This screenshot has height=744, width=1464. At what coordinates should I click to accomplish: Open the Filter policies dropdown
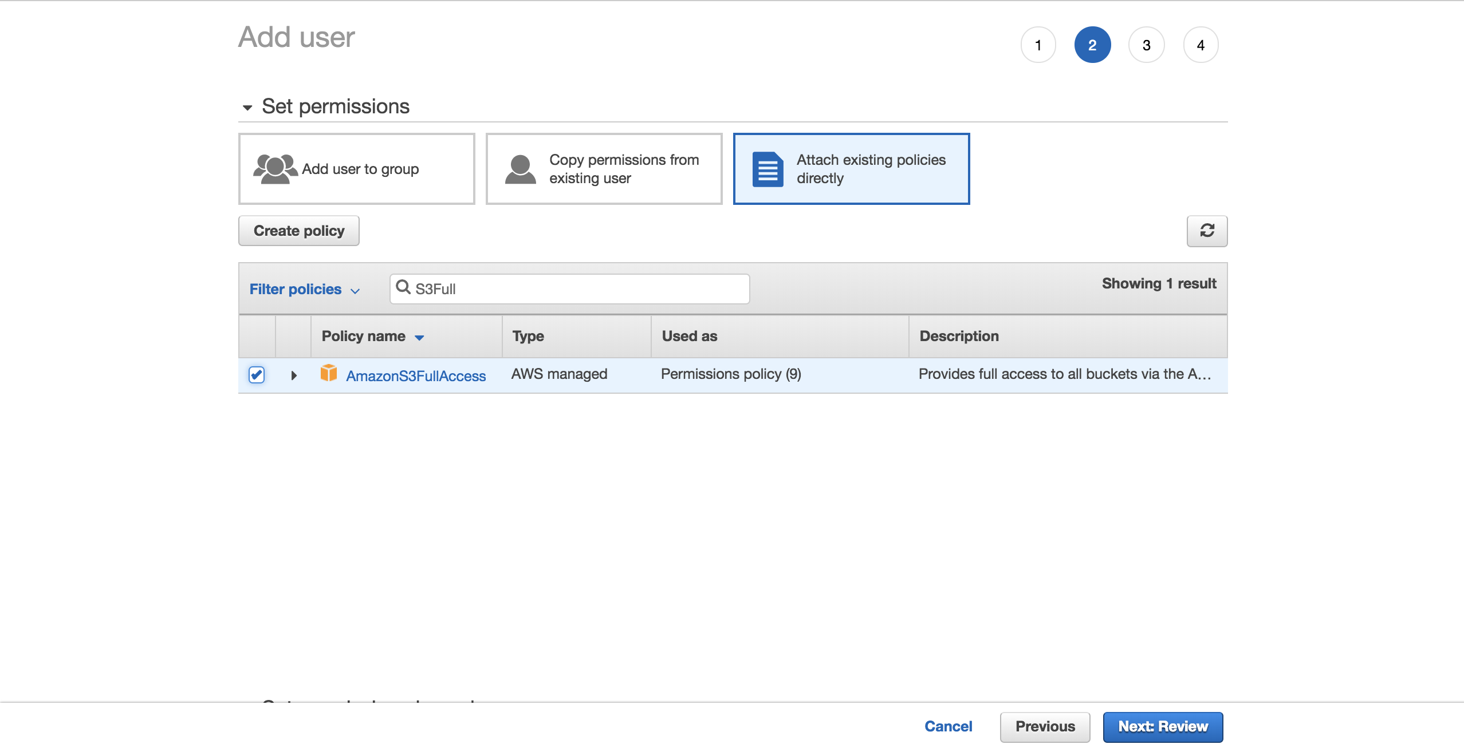[304, 289]
